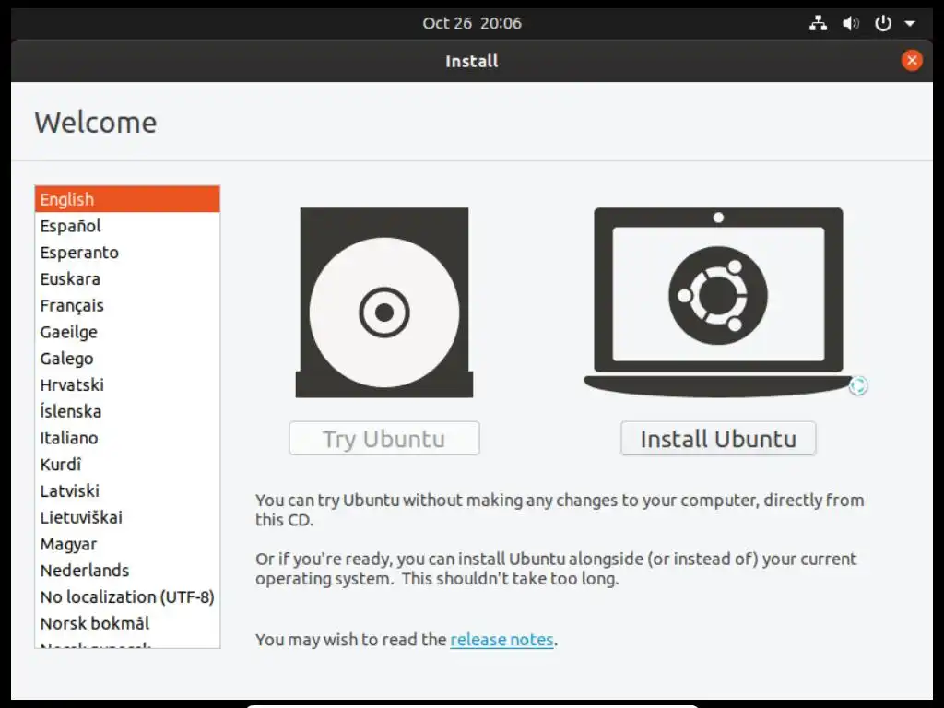Open the release notes link
This screenshot has height=708, width=944.
click(x=501, y=640)
